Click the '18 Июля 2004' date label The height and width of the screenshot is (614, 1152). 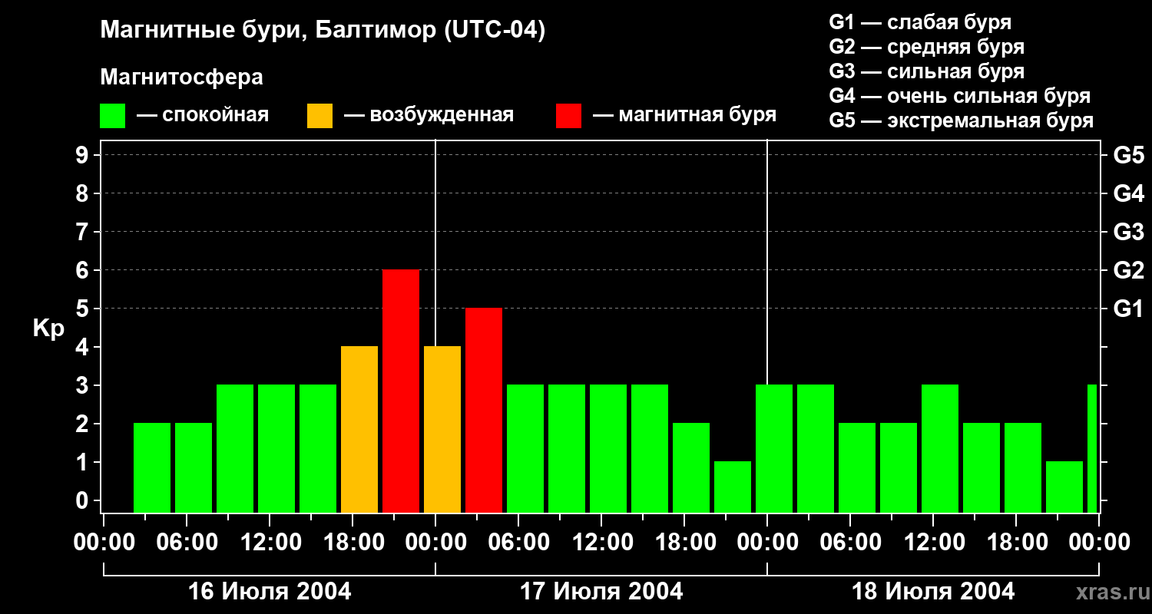point(933,592)
